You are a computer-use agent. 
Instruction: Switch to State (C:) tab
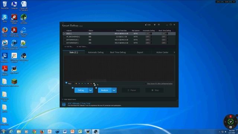[74, 52]
